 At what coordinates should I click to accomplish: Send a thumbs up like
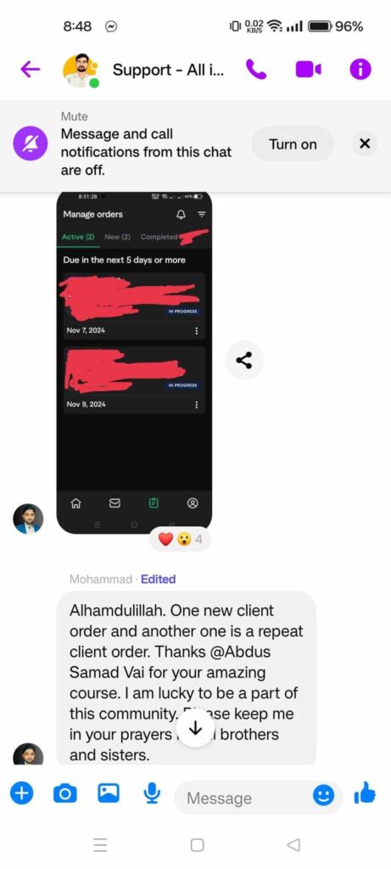(x=365, y=794)
